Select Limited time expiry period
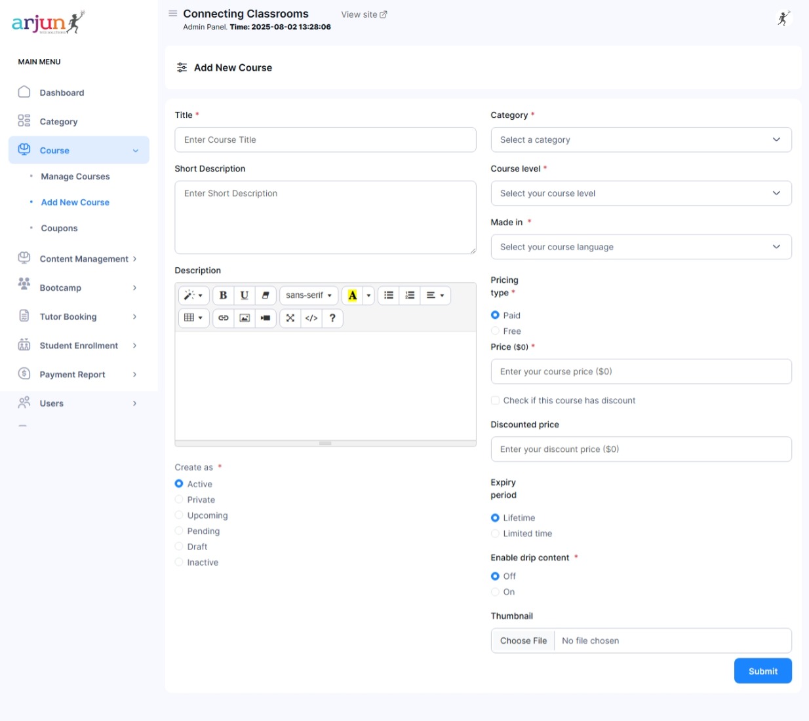 point(496,534)
